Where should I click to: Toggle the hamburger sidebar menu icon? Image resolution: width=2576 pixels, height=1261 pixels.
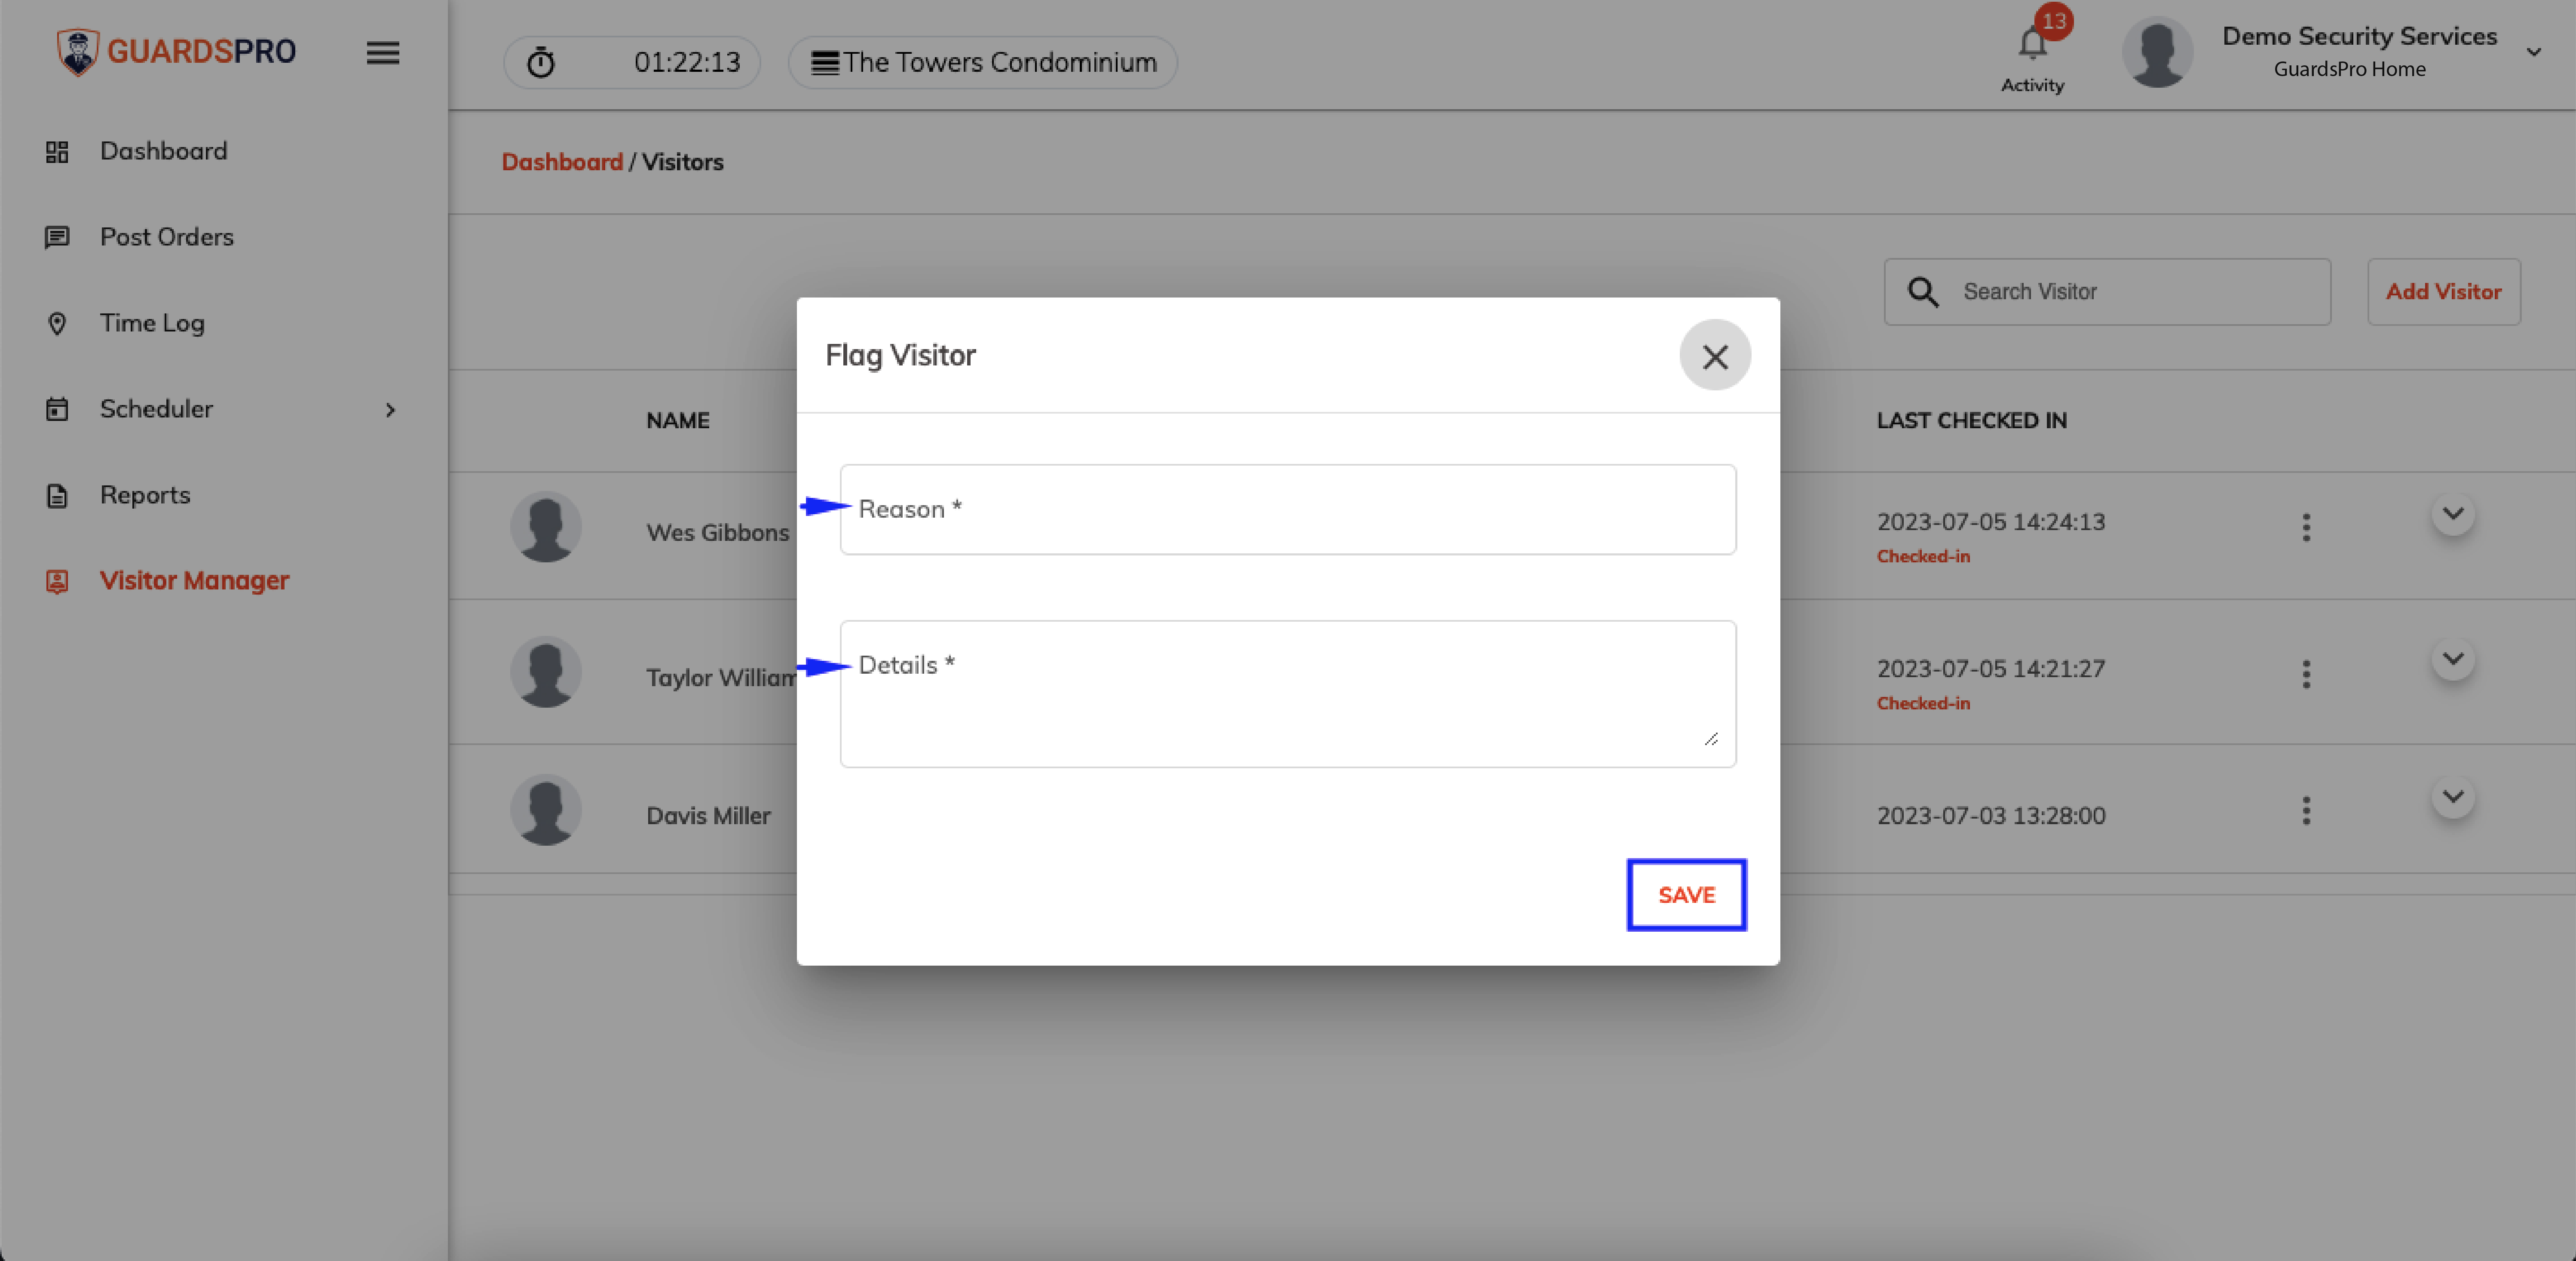click(x=382, y=53)
